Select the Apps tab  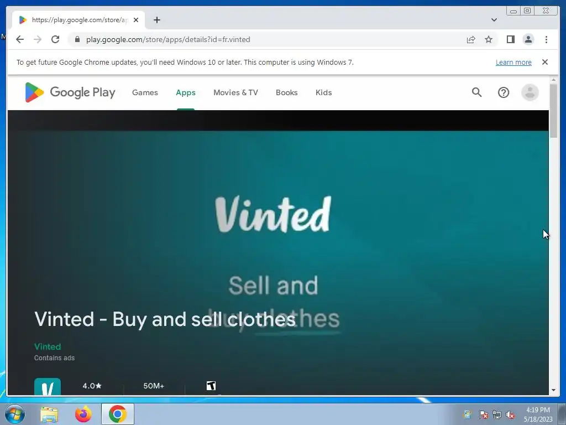click(186, 92)
